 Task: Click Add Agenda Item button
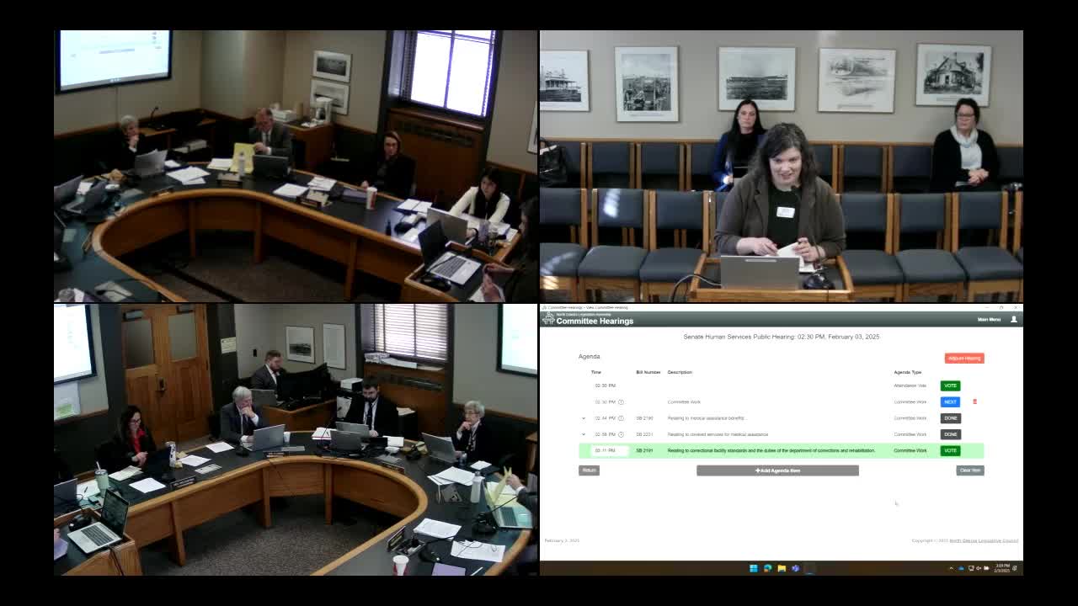tap(777, 470)
